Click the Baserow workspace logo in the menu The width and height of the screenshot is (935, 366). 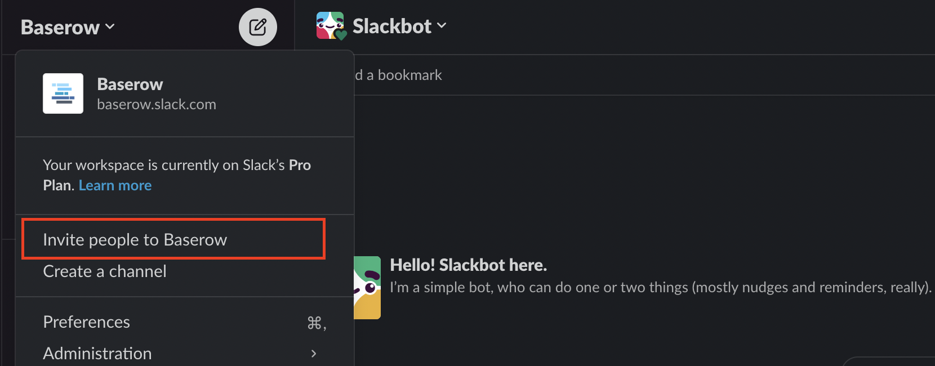click(63, 93)
